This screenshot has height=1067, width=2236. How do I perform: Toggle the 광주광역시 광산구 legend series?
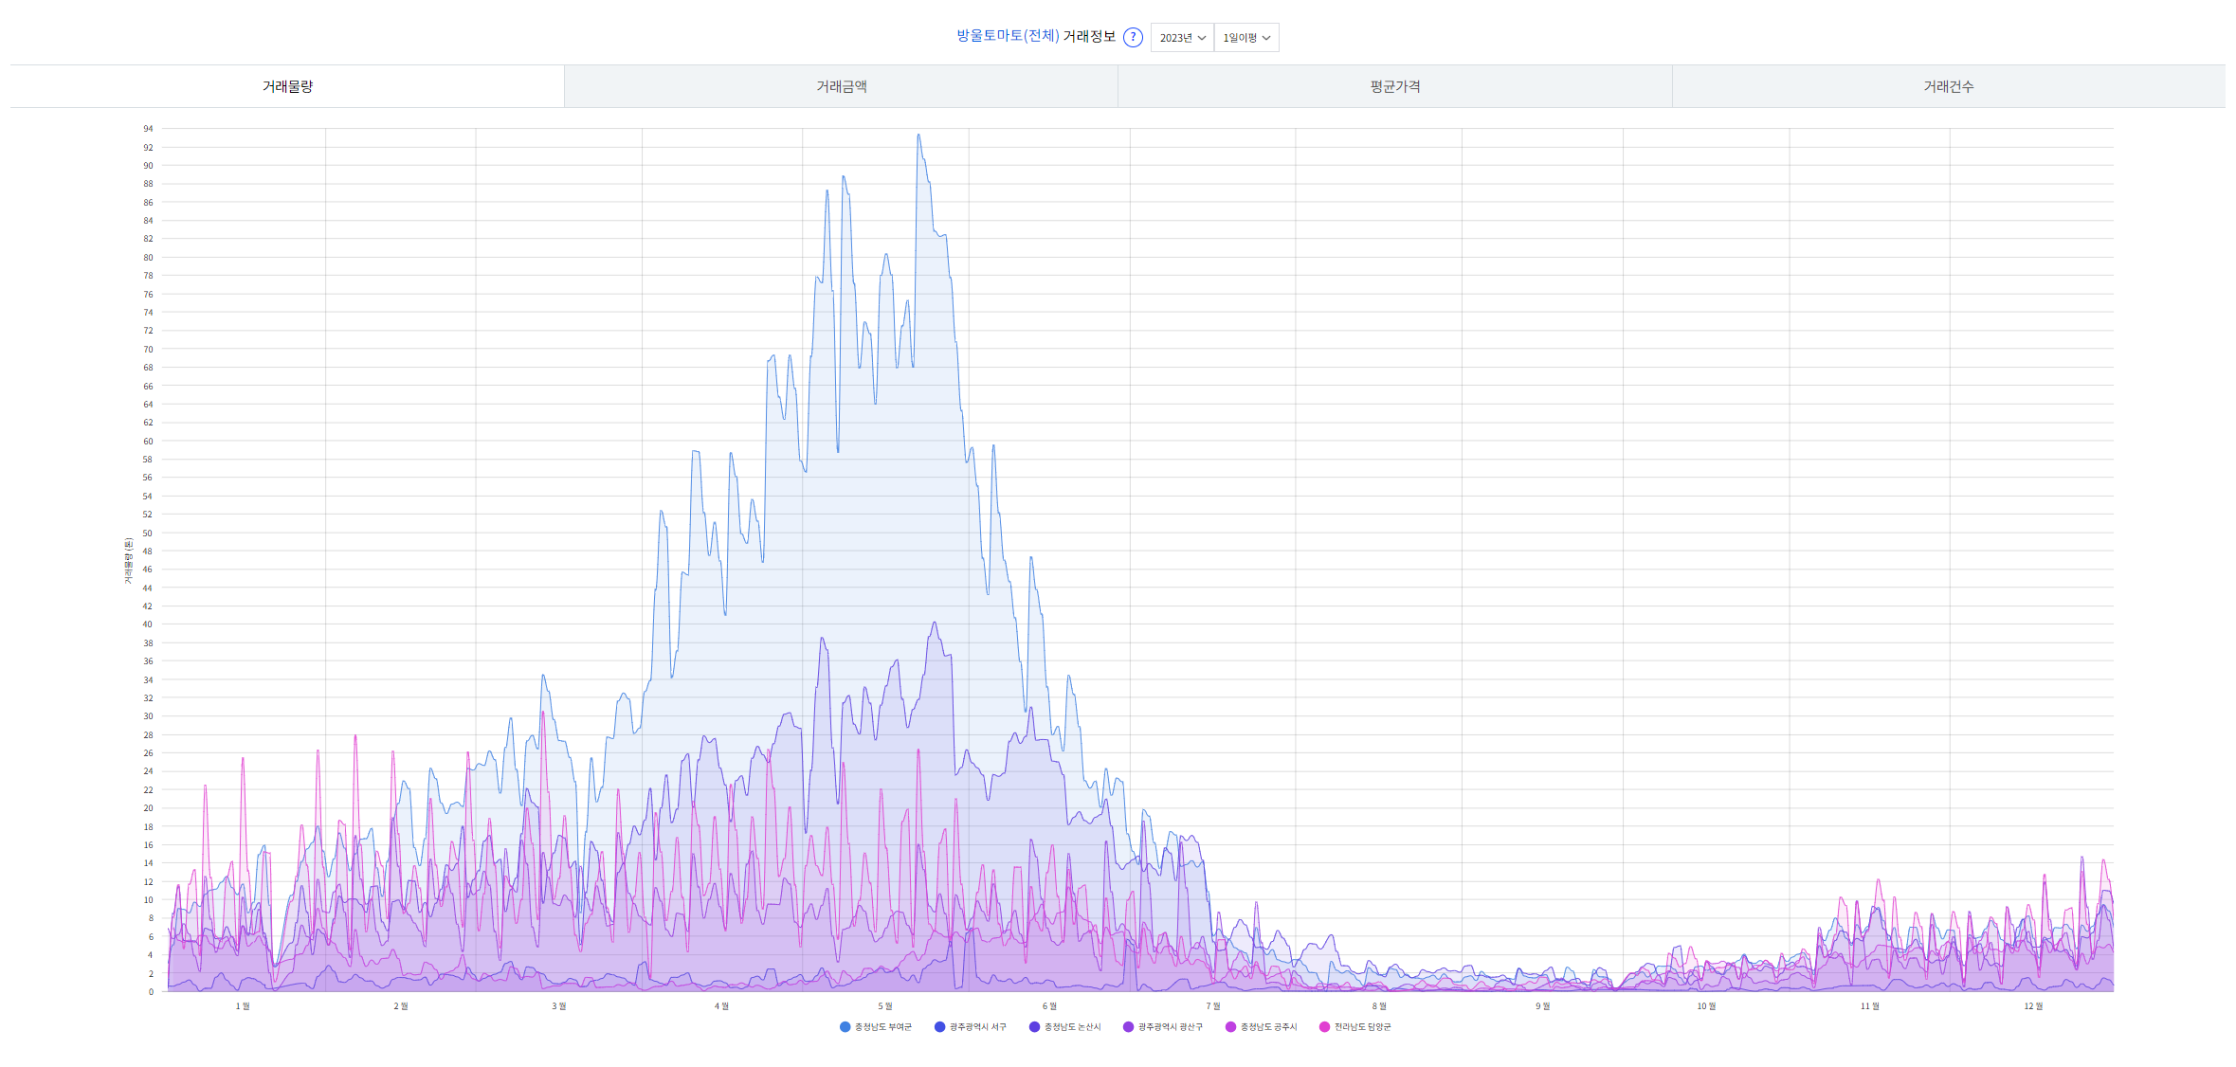tap(1163, 1027)
